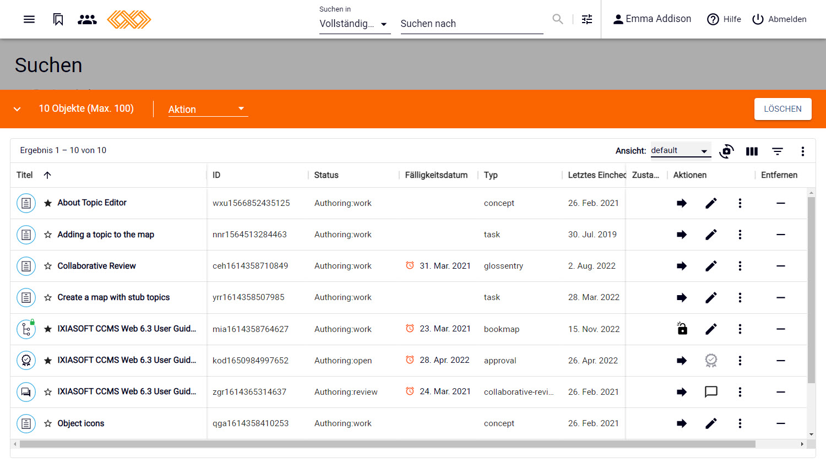Click Abmelden to log out
The width and height of the screenshot is (826, 468).
click(x=779, y=19)
